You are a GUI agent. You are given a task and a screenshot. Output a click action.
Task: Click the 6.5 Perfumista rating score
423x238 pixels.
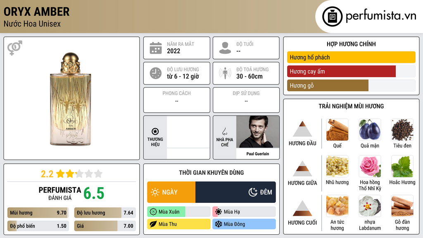point(94,193)
